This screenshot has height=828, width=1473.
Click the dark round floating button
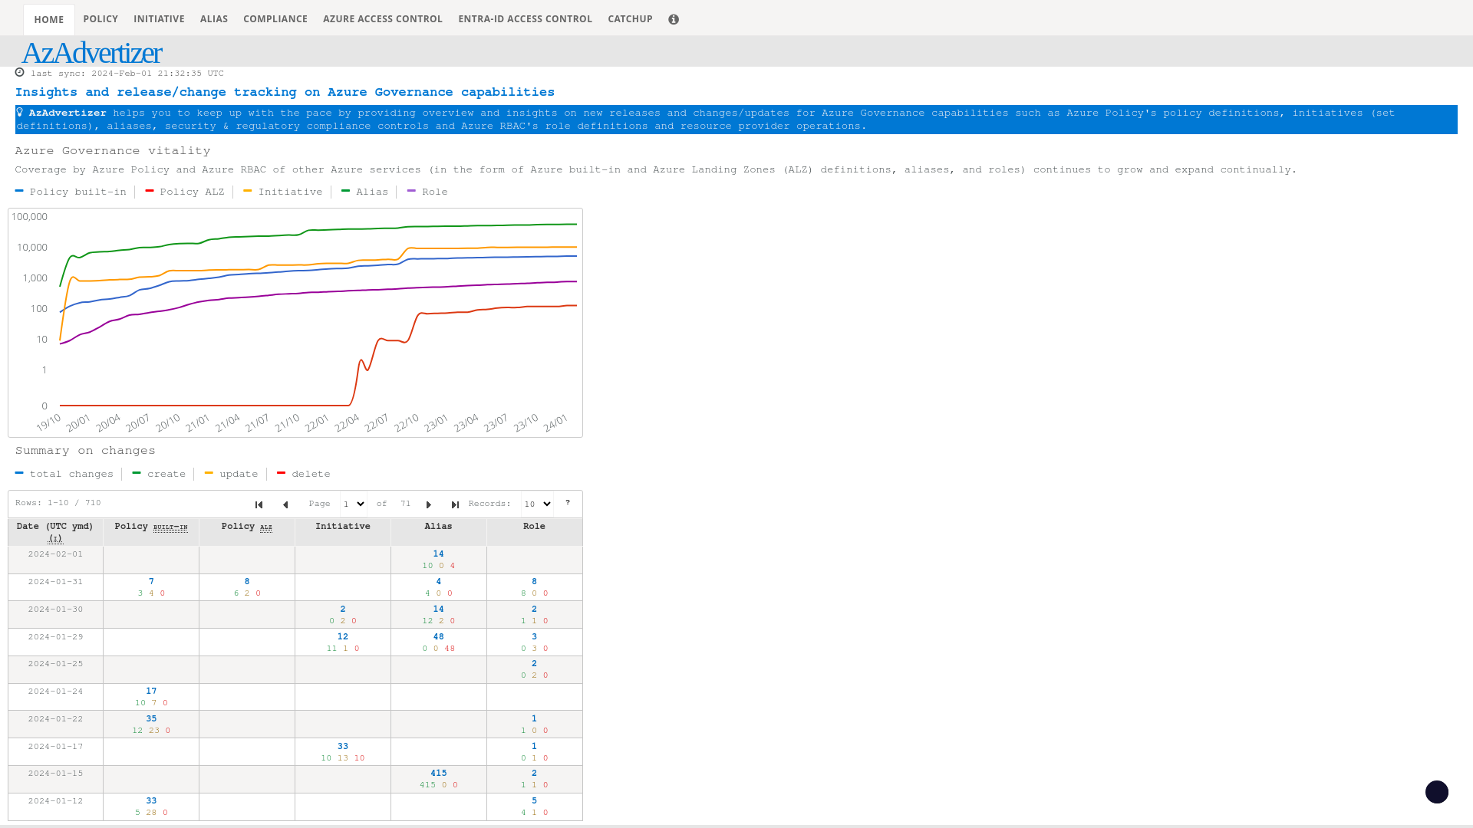(1437, 792)
